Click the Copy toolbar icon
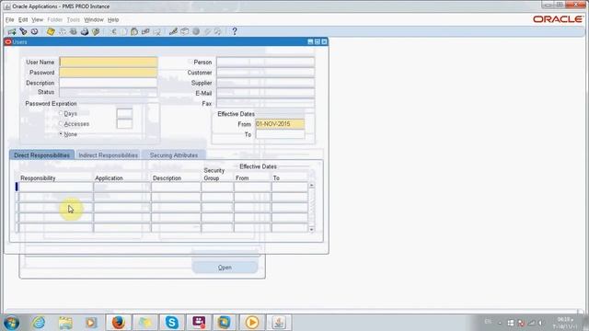589x331 pixels. pos(124,31)
